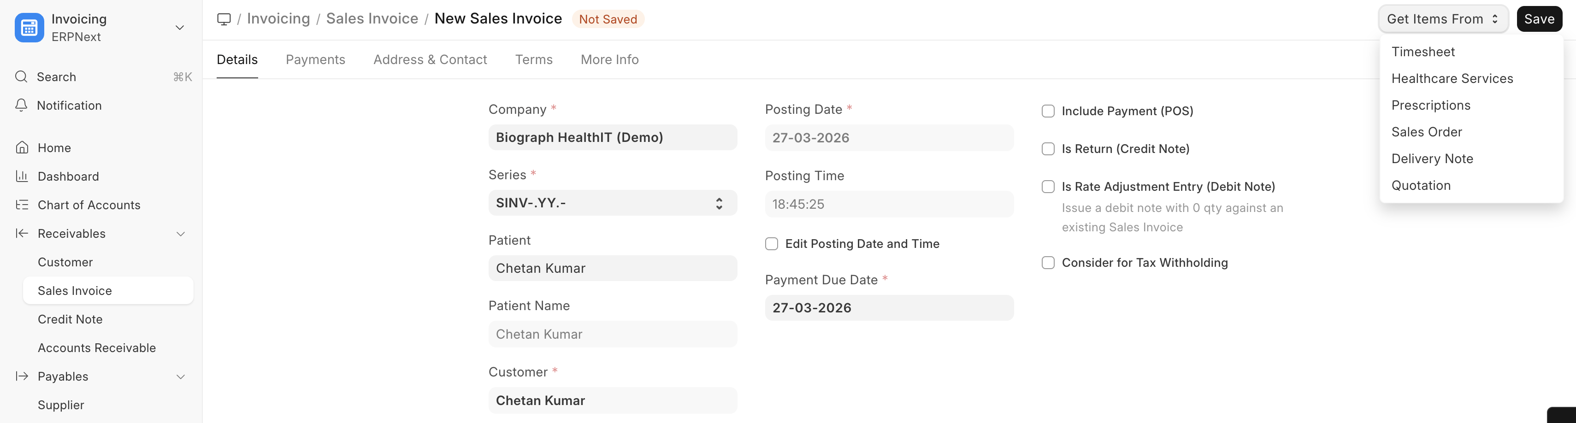Choose Sales Order in the open dropdown list
Viewport: 1576px width, 423px height.
[x=1427, y=131]
